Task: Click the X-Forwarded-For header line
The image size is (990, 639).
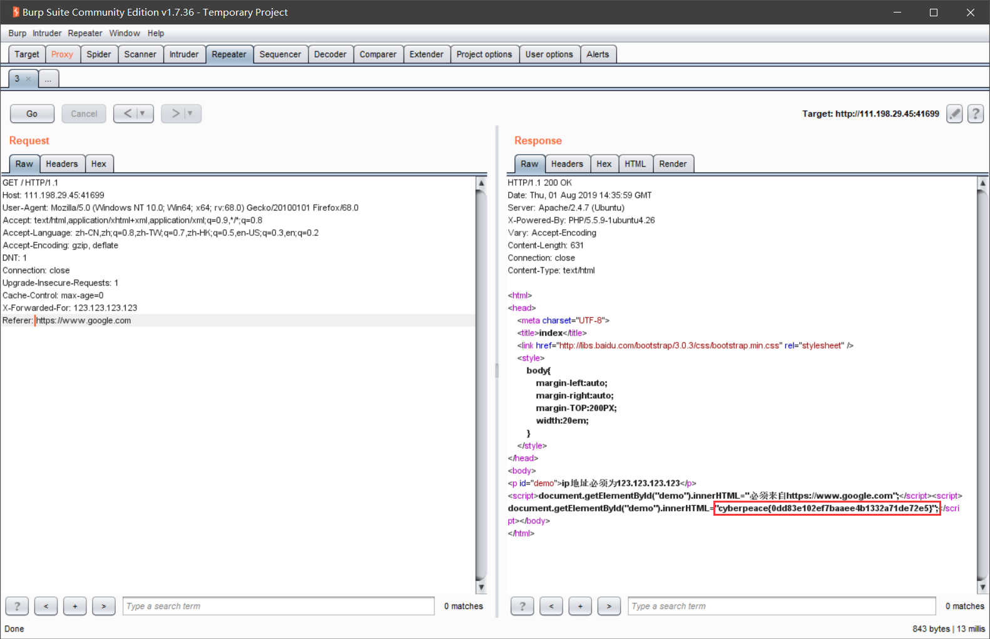Action: [x=70, y=308]
